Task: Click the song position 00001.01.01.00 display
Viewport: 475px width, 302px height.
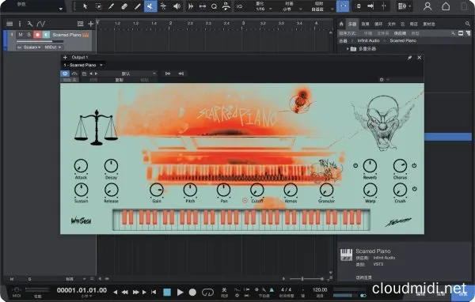Action: pyautogui.click(x=82, y=290)
